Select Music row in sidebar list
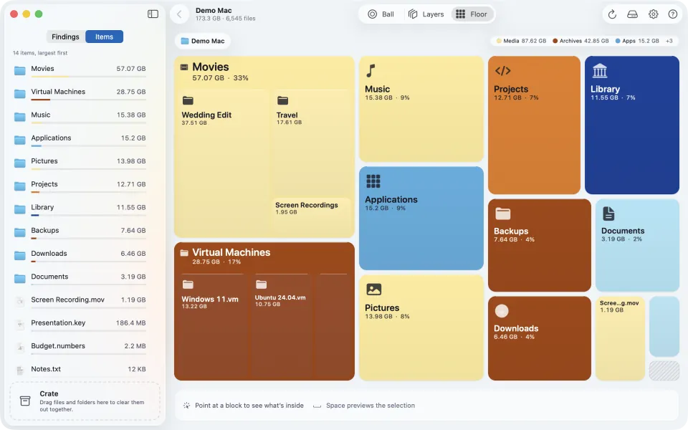This screenshot has height=430, width=688. click(80, 116)
